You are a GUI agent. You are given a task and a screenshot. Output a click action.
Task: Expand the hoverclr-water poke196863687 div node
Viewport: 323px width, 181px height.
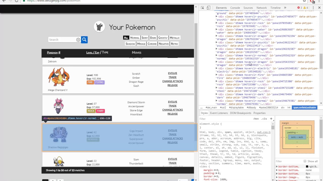click(x=217, y=30)
